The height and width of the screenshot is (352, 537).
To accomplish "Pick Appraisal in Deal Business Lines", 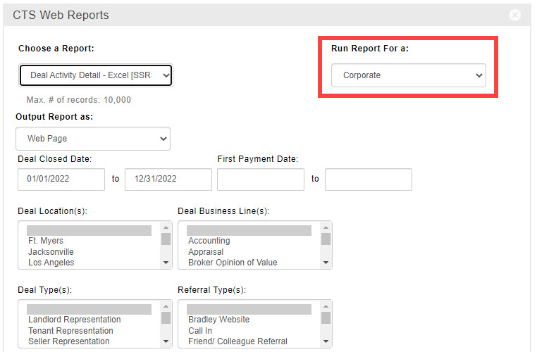I will 206,252.
